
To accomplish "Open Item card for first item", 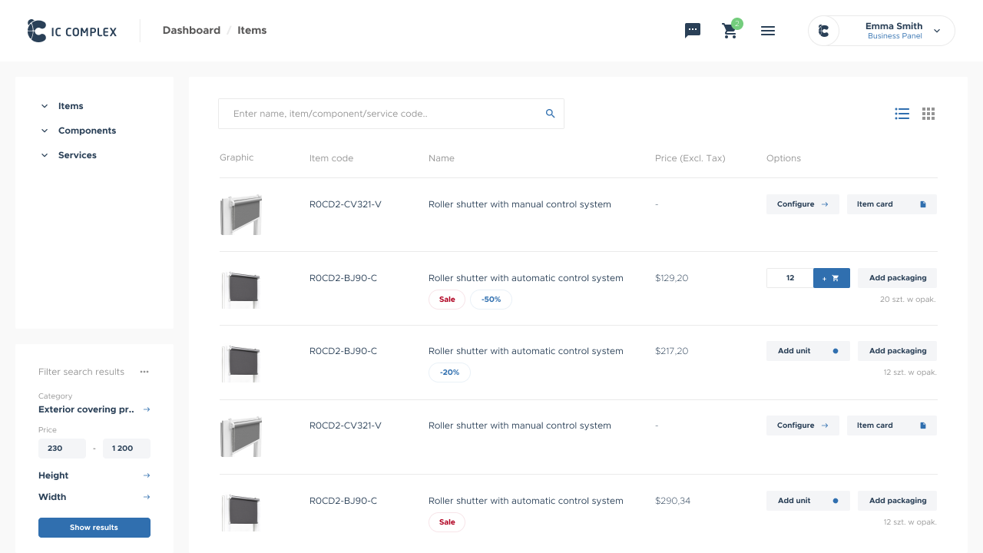I will tap(891, 204).
